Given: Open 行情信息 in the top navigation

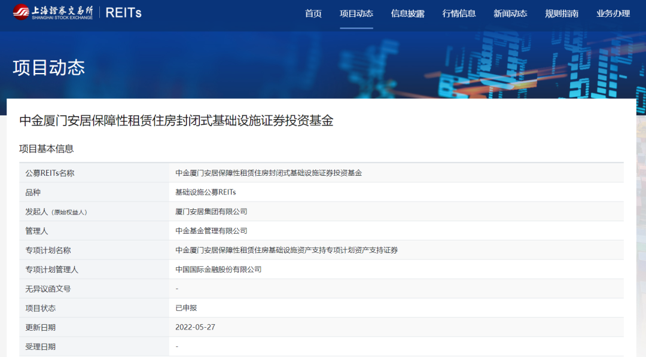Looking at the screenshot, I should tap(459, 14).
